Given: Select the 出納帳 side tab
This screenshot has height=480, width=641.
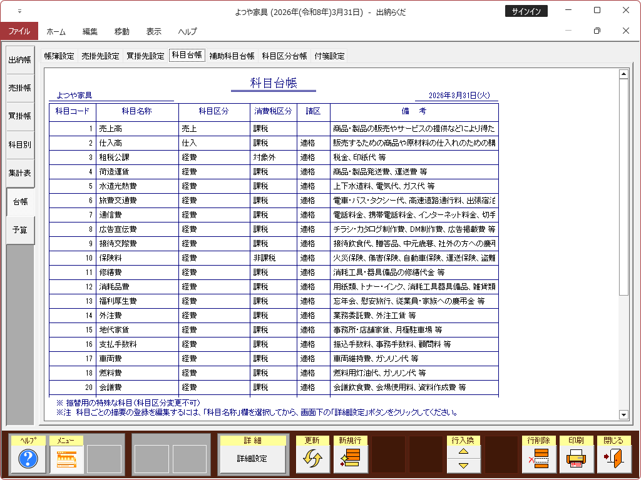Looking at the screenshot, I should pyautogui.click(x=19, y=60).
